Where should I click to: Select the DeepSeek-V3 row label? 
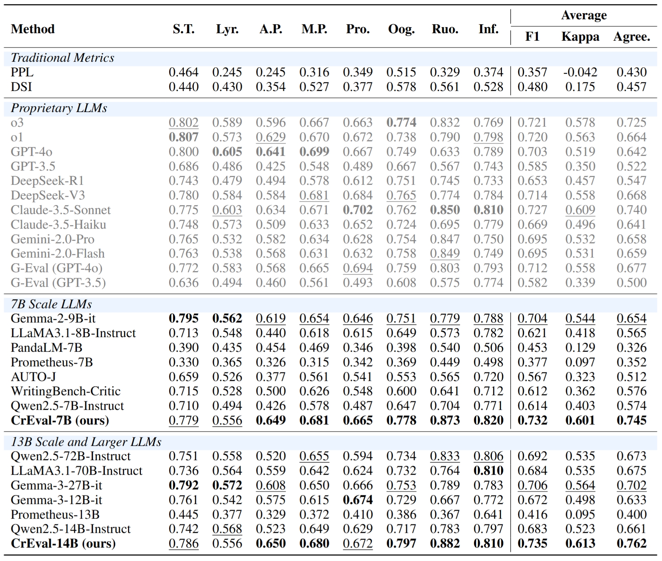point(48,195)
